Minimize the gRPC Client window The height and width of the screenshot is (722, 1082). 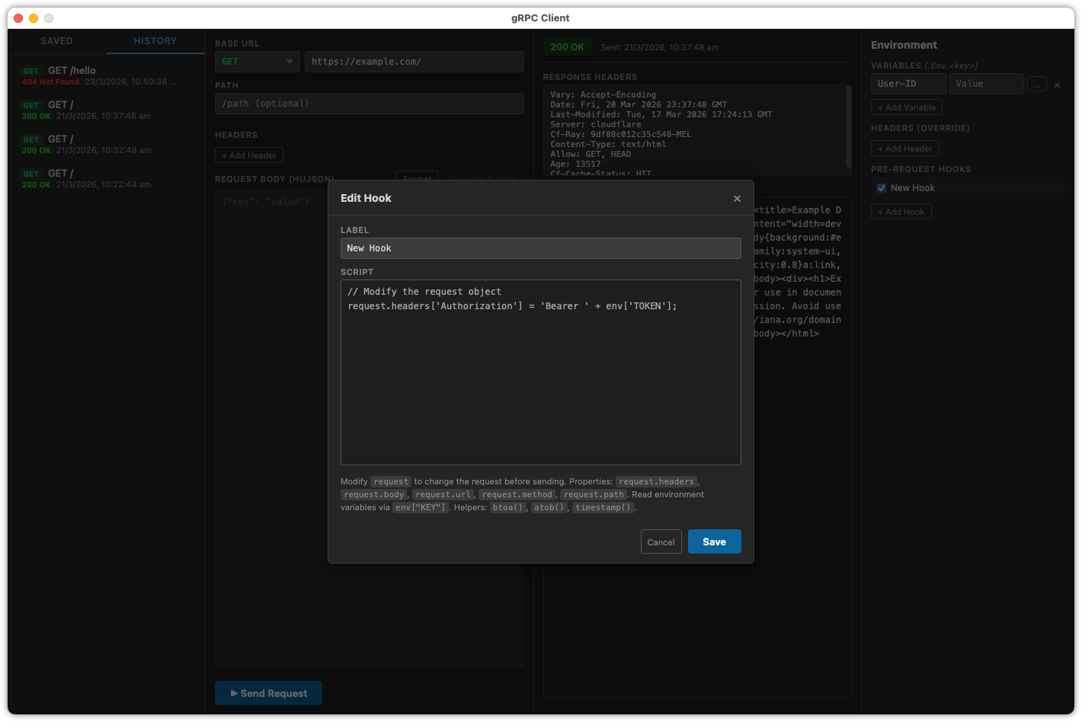coord(34,18)
